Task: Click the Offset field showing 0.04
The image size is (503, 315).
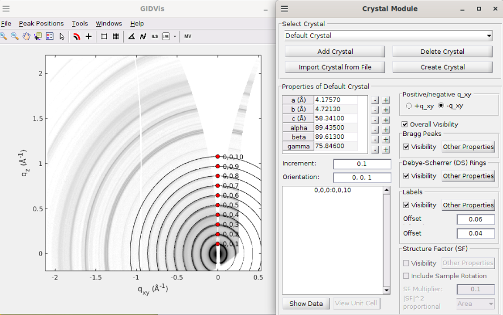Action: (x=475, y=233)
